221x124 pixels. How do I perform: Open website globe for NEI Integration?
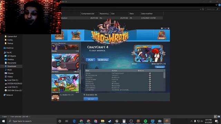click(150, 75)
